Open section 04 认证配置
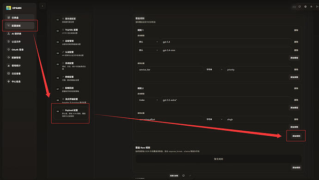 click(71, 53)
